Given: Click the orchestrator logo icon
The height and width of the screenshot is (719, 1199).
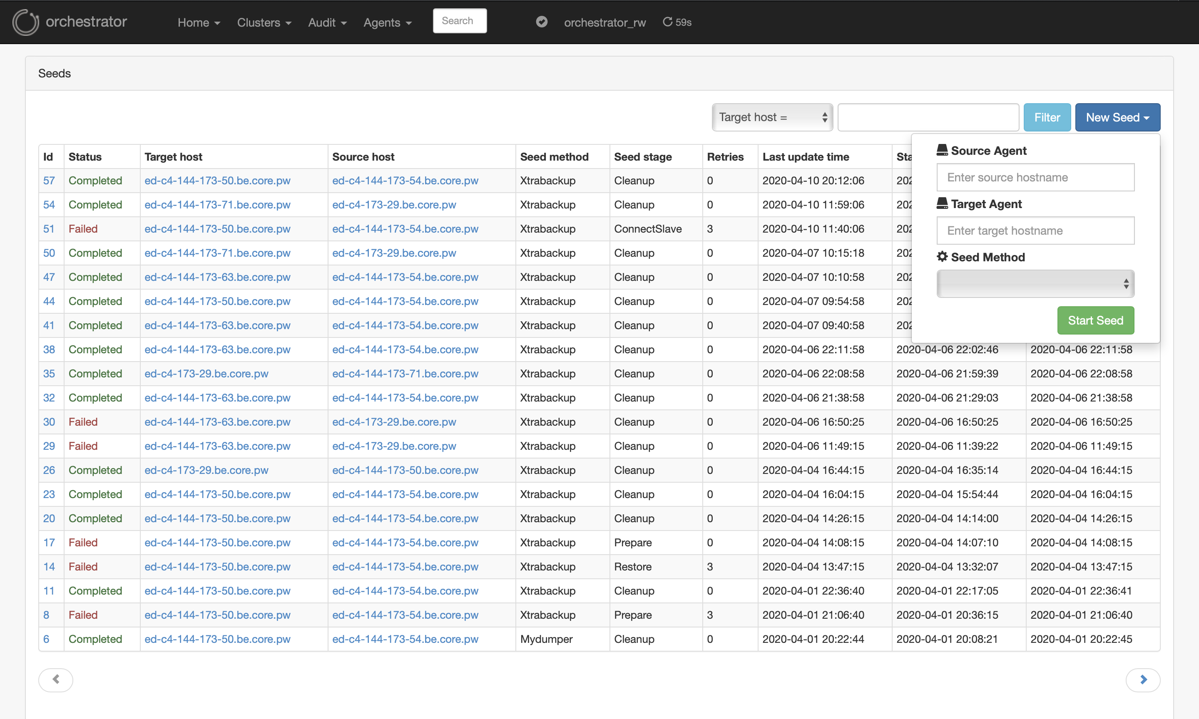Looking at the screenshot, I should [x=25, y=22].
